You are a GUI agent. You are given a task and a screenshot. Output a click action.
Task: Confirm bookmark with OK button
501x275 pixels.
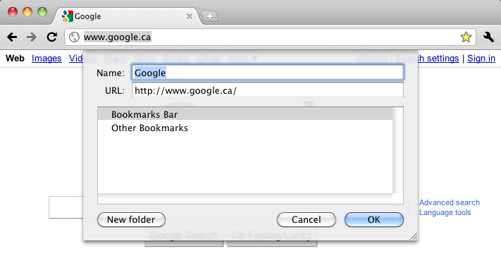374,220
